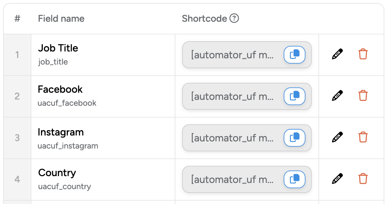Click the Instagram shortcode text box
This screenshot has height=204, width=388.
click(x=232, y=138)
